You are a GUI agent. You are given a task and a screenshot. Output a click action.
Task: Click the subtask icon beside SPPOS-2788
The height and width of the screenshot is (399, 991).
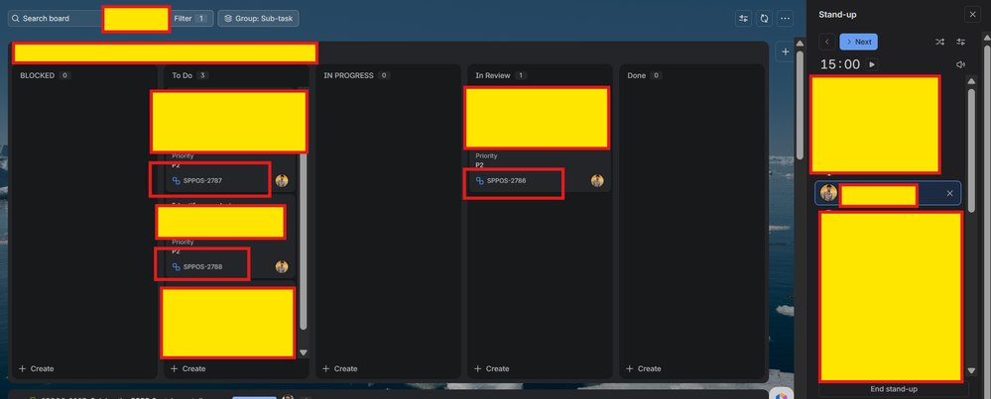177,266
